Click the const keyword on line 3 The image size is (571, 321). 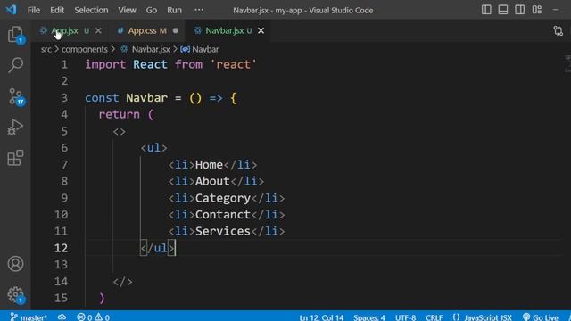tap(102, 98)
